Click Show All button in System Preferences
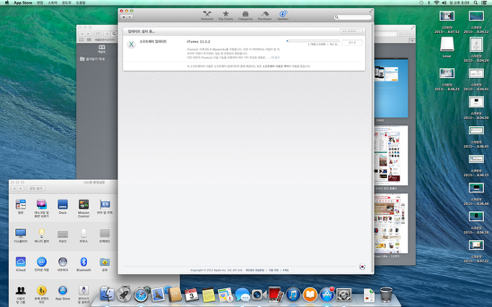The height and width of the screenshot is (307, 492). [x=36, y=188]
